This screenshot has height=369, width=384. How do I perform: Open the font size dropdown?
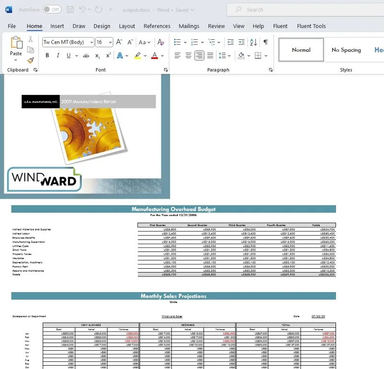(110, 42)
